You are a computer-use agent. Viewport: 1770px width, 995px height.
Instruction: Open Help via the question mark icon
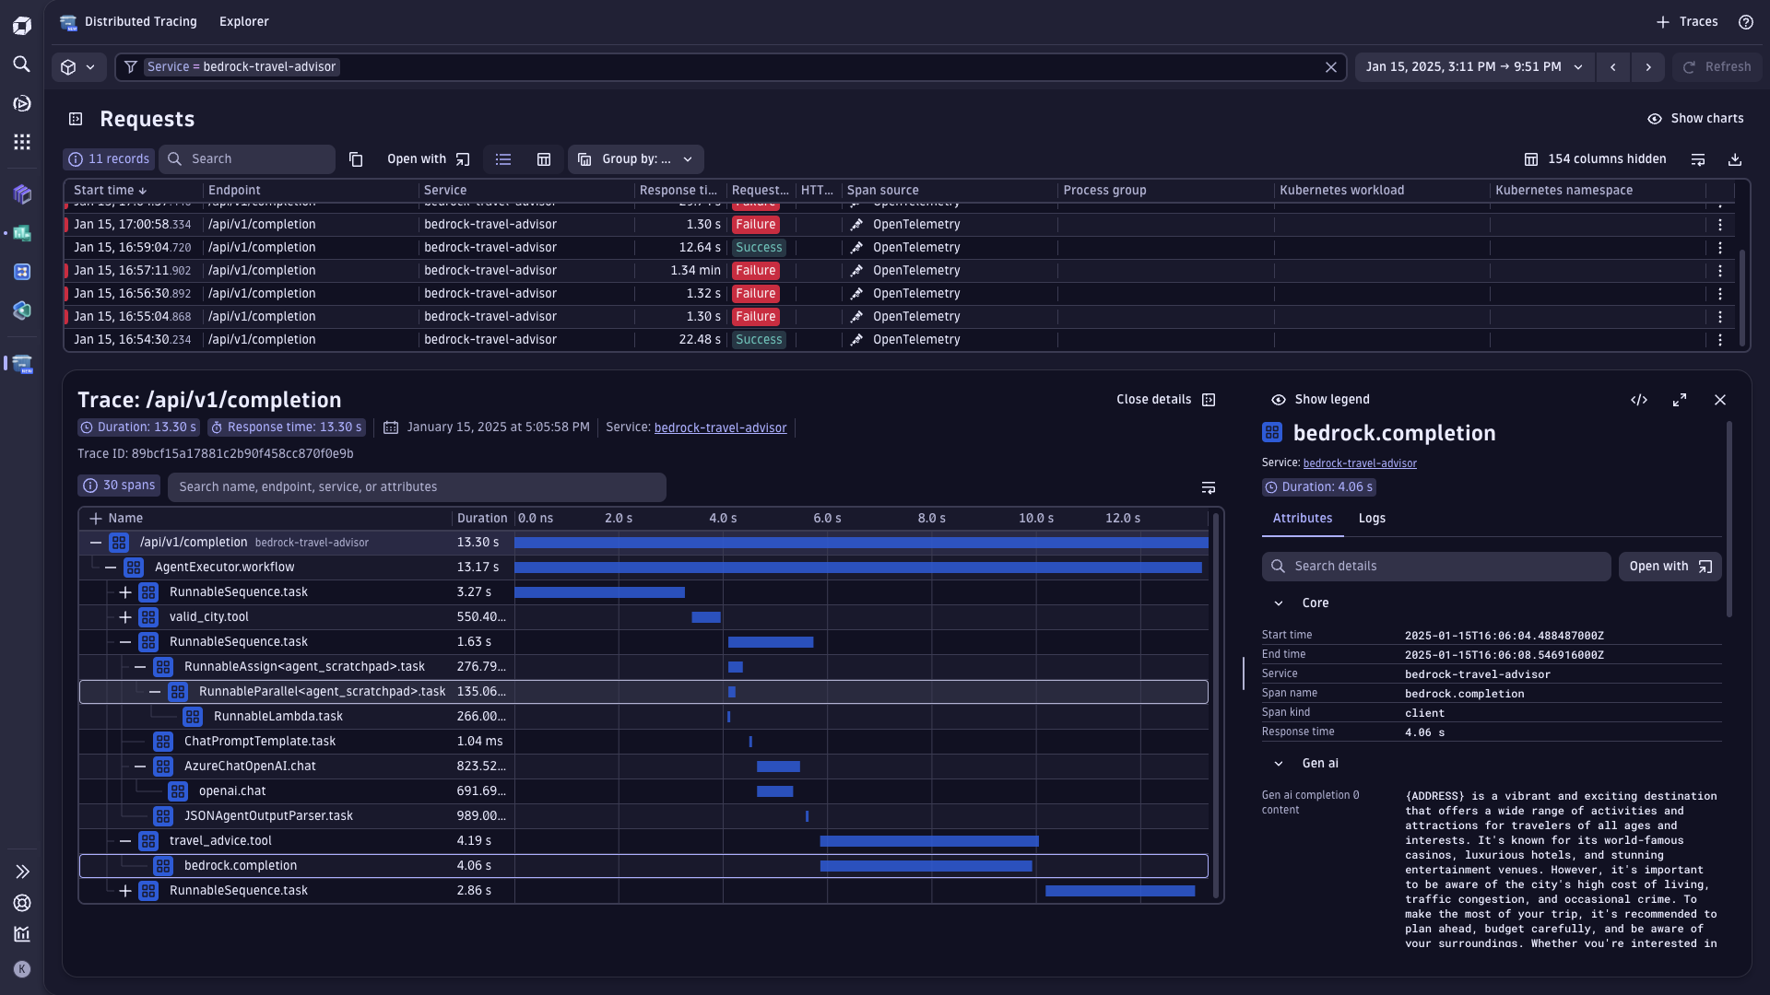point(1746,21)
